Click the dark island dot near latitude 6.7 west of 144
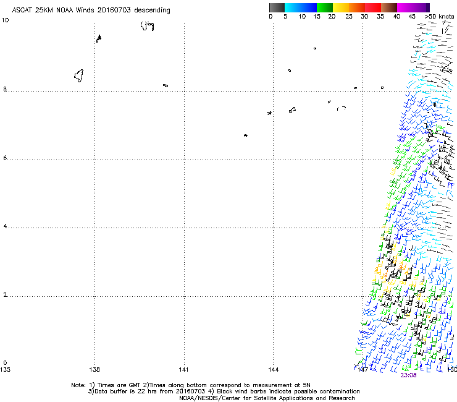457x402 pixels. (246, 135)
